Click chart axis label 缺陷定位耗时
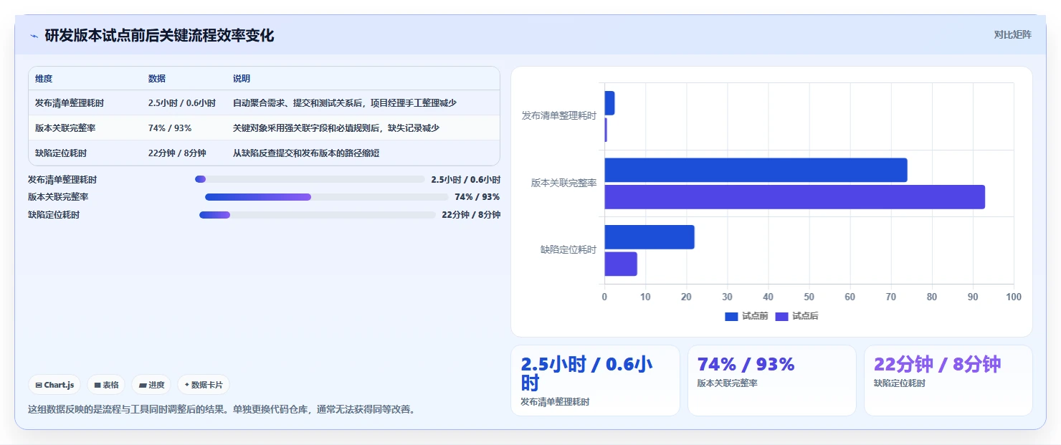 568,250
